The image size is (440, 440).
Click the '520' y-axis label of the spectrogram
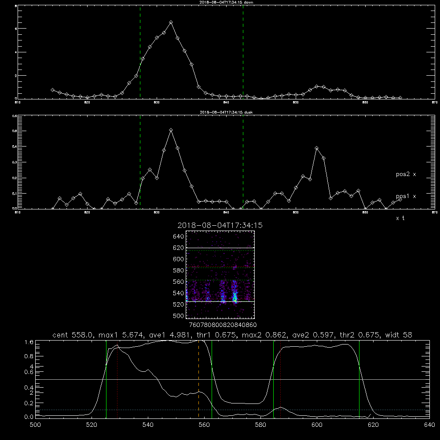[x=179, y=304]
